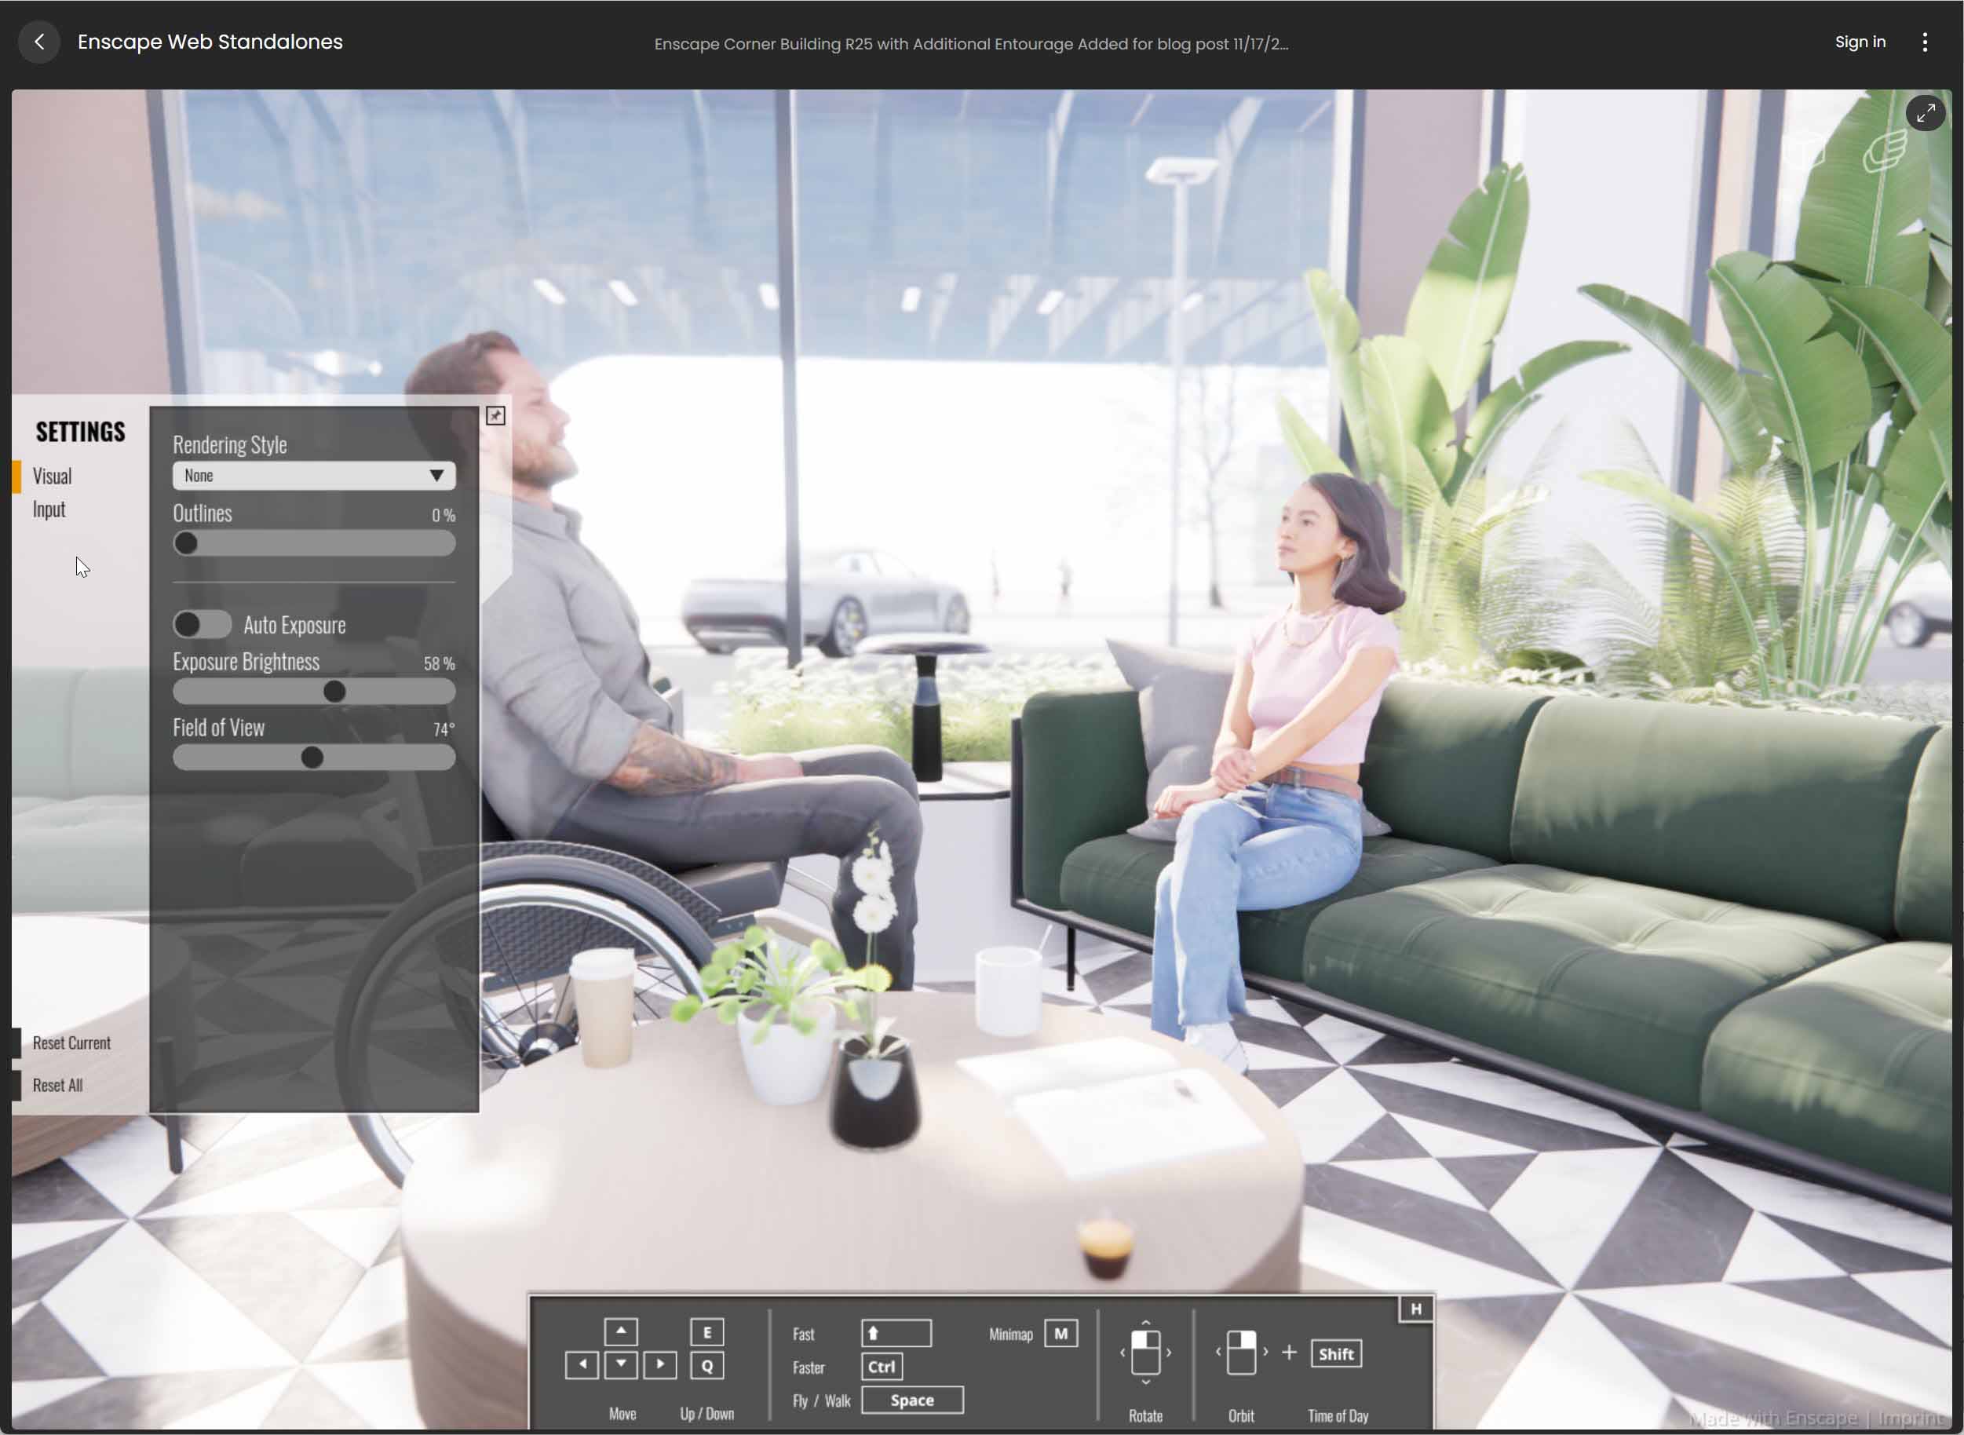Click the Space key icon for Fly/Walk
This screenshot has height=1435, width=1964.
[x=912, y=1400]
